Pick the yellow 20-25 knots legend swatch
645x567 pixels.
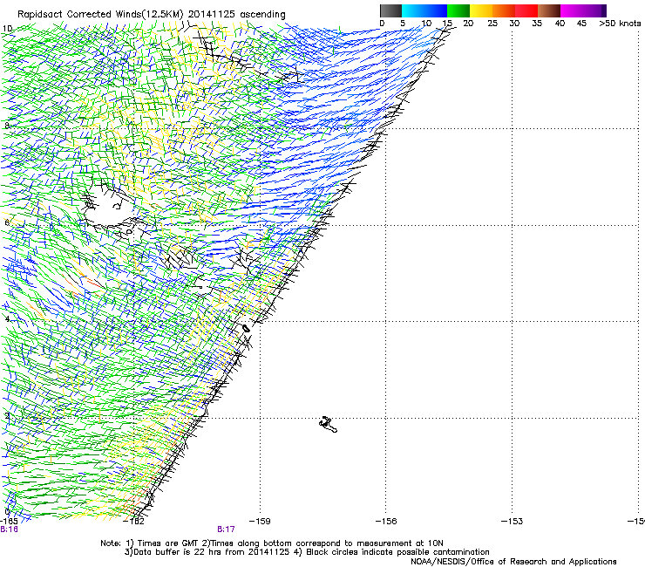click(x=481, y=10)
